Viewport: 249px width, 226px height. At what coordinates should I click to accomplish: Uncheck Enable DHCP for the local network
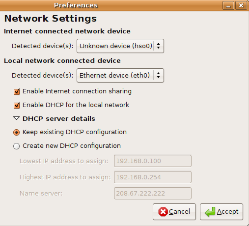pos(17,105)
